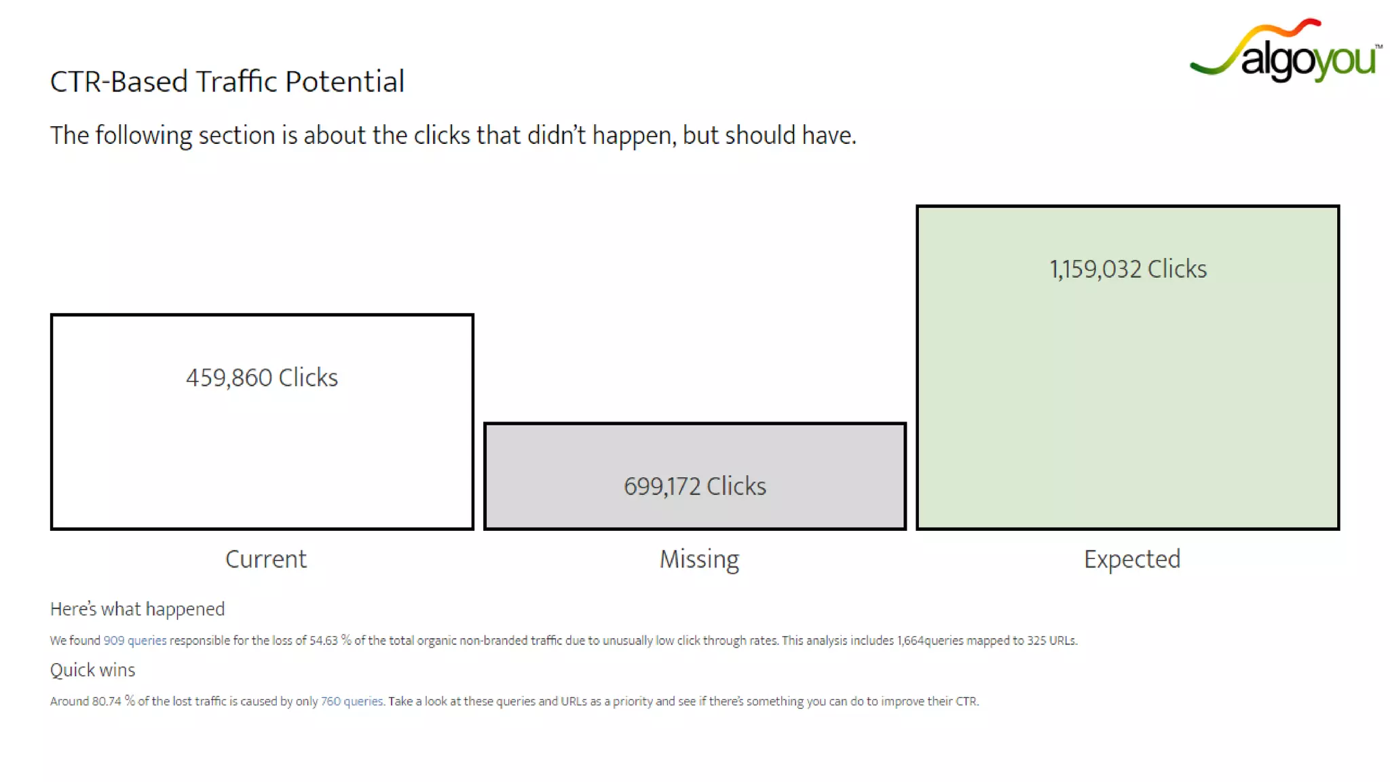The width and height of the screenshot is (1390, 782).
Task: Click the subtitle about clicks that didn't happen
Action: (x=453, y=135)
